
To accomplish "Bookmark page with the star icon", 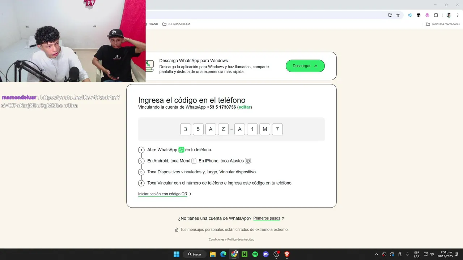I will click(398, 15).
